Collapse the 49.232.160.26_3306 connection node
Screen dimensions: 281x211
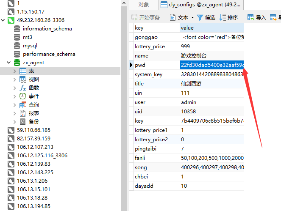[4, 20]
